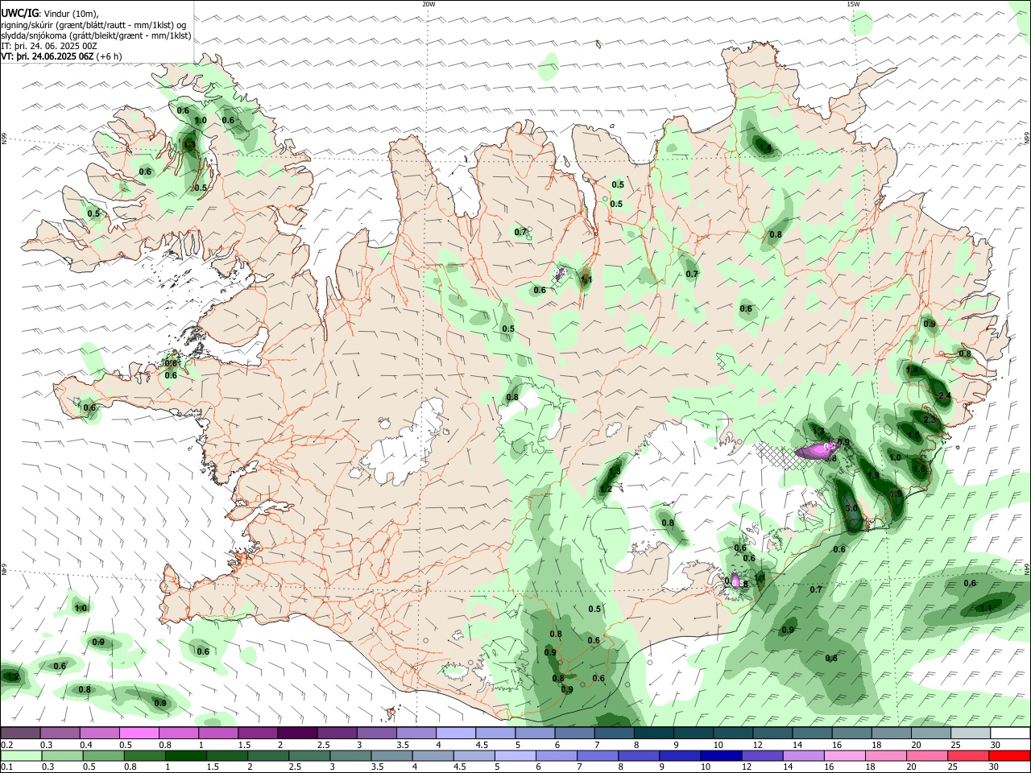Viewport: 1031px width, 773px height.
Task: Click the upper legend teal swatch at 8
Action: (653, 733)
